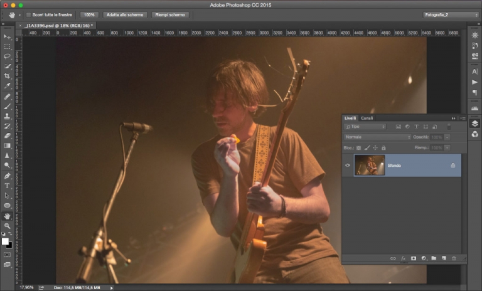
Task: Collapse the Livelli panel to icons
Action: (x=453, y=119)
